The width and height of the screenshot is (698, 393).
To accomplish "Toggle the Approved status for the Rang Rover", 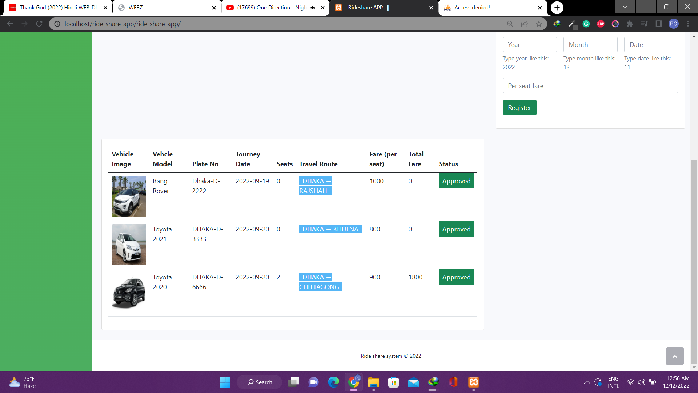I will [x=456, y=181].
